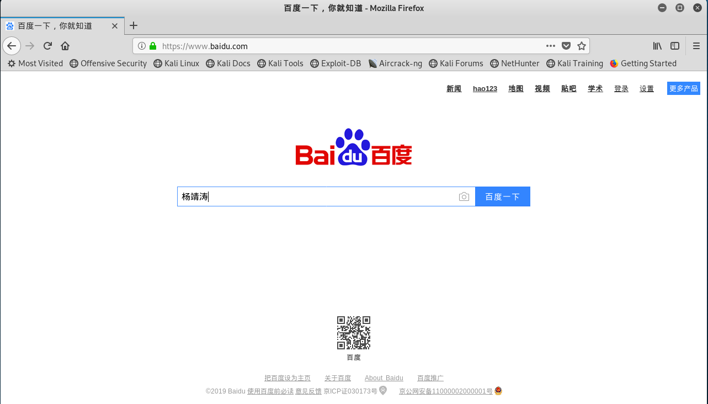Click 使用百度前必读 link

coord(270,391)
